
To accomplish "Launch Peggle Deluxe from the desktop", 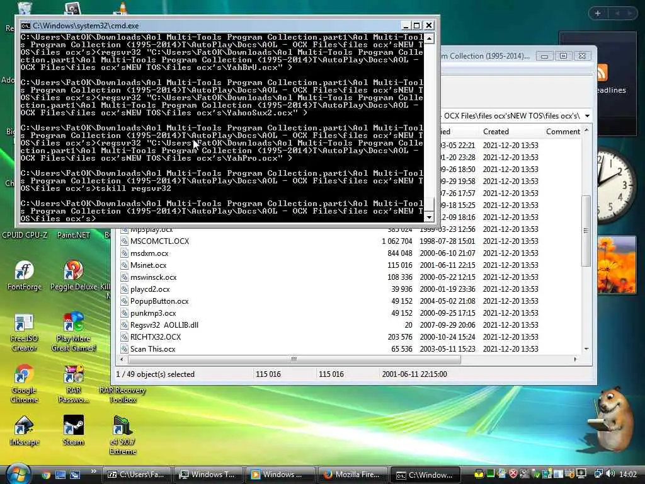I will coord(74,275).
